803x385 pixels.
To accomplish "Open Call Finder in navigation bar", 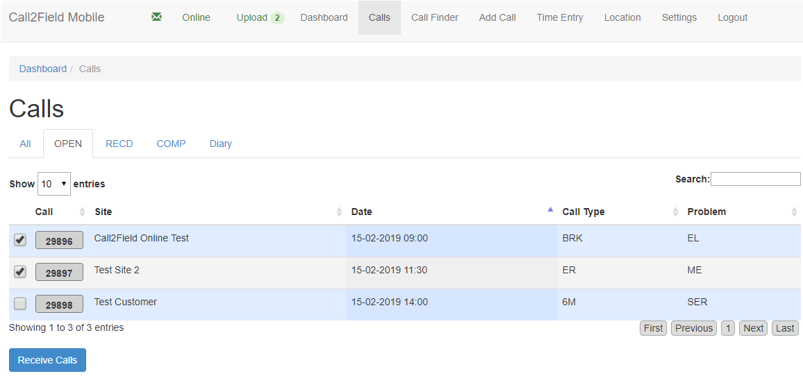I will 434,17.
